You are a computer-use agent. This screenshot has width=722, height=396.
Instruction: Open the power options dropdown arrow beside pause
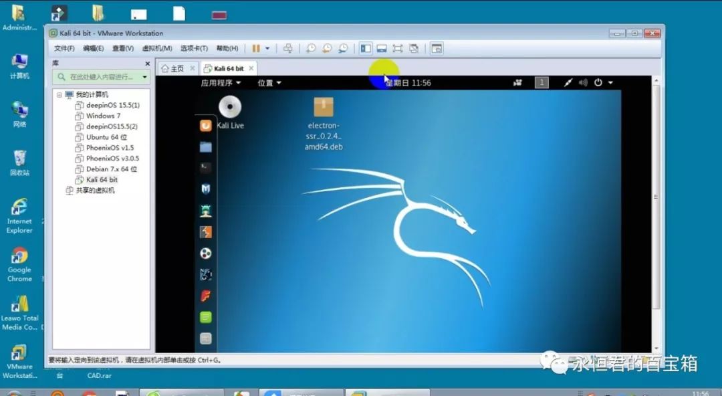click(x=267, y=48)
